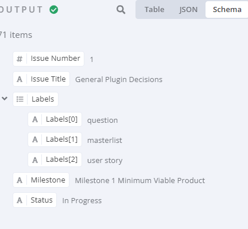
Task: Select the Issue Title field pill
Action: [41, 79]
